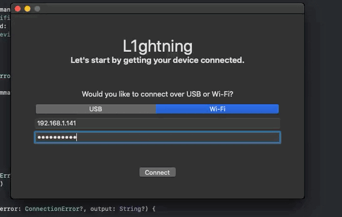Click the String? type in background code
This screenshot has height=217, width=342.
pos(132,209)
